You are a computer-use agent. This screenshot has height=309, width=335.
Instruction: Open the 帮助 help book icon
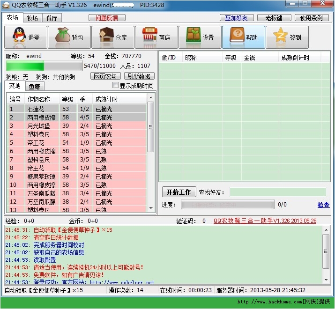244,37
